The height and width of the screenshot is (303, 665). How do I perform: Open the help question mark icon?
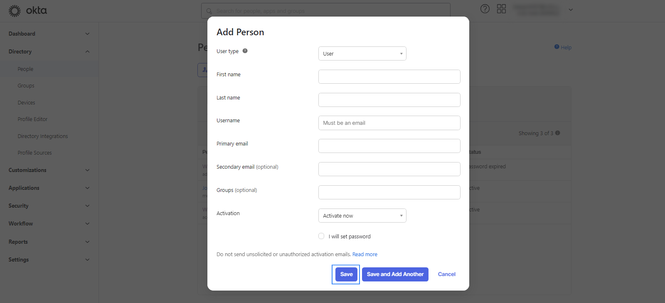pyautogui.click(x=485, y=9)
